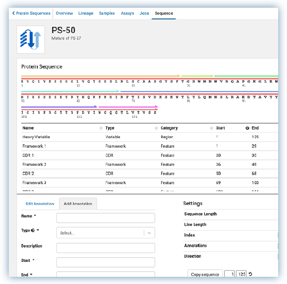The width and height of the screenshot is (287, 284).
Task: Click the purple annotation bar in row three
Action: click(x=59, y=107)
